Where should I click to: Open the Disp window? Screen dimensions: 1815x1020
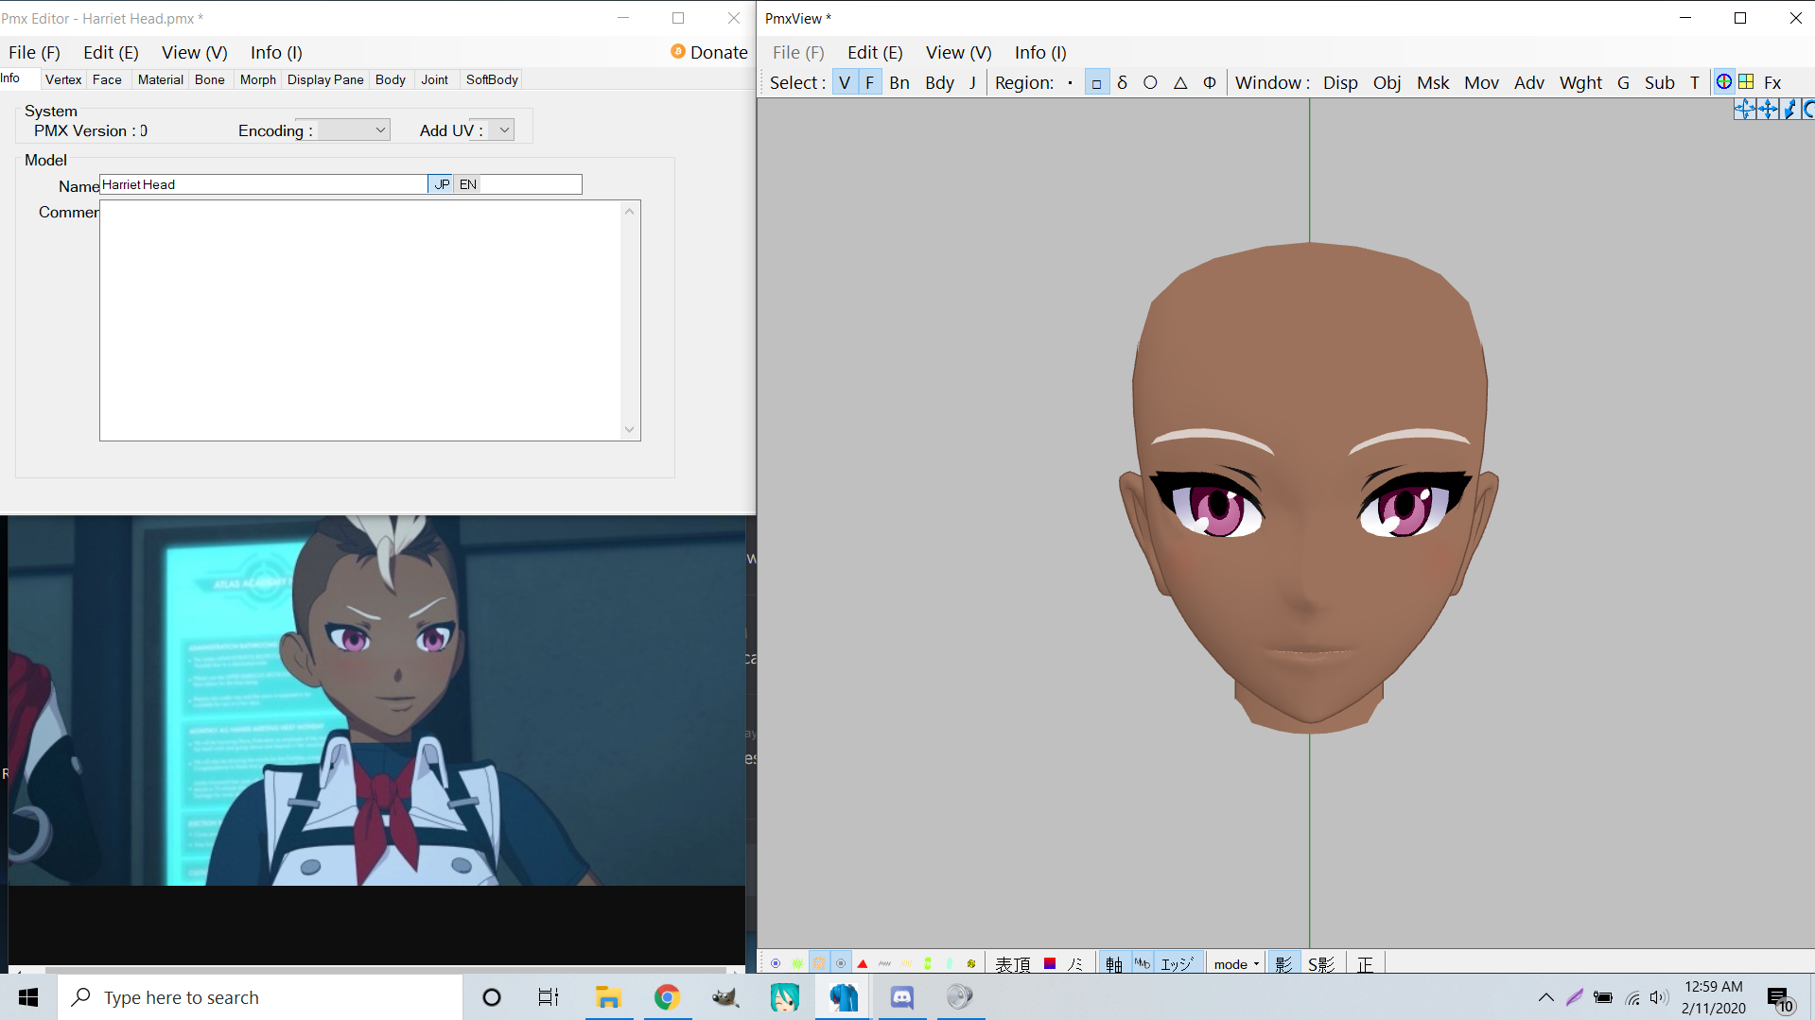coord(1340,82)
